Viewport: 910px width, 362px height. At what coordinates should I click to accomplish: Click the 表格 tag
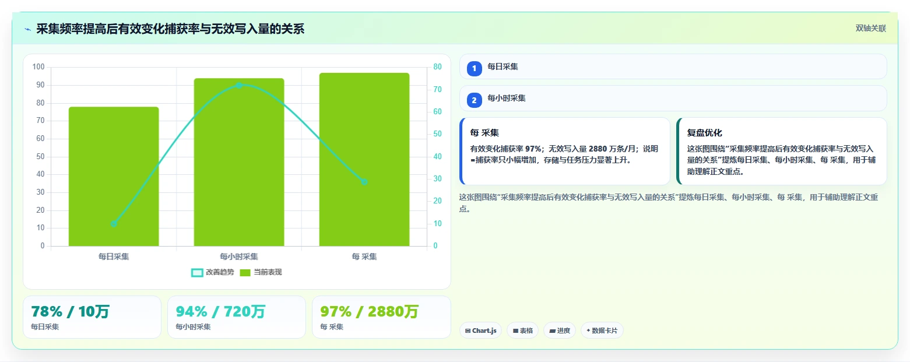[x=522, y=331]
